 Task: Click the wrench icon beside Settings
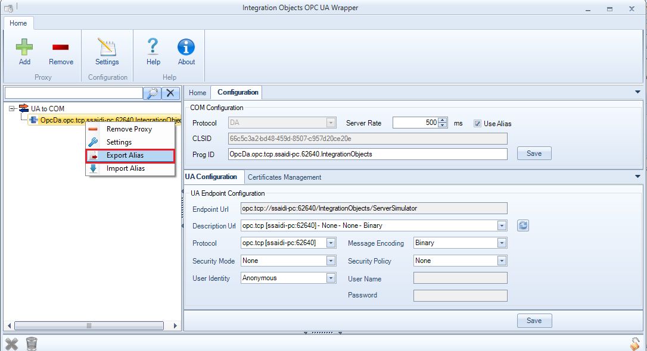point(94,142)
